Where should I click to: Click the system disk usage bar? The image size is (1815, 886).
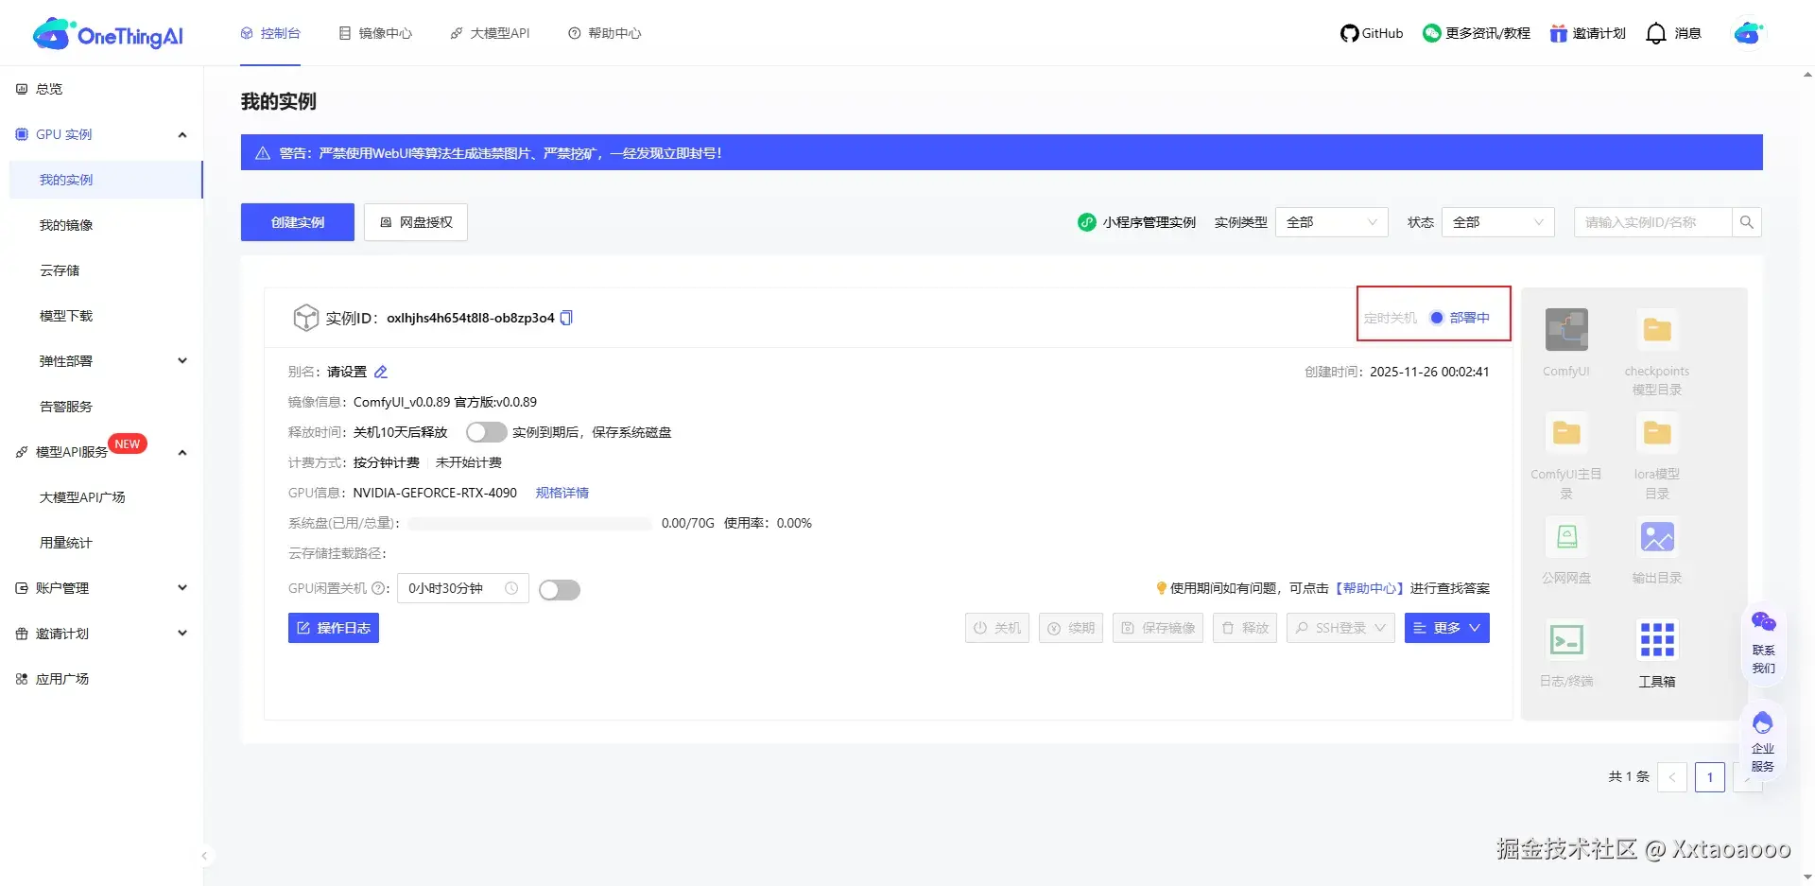point(530,523)
